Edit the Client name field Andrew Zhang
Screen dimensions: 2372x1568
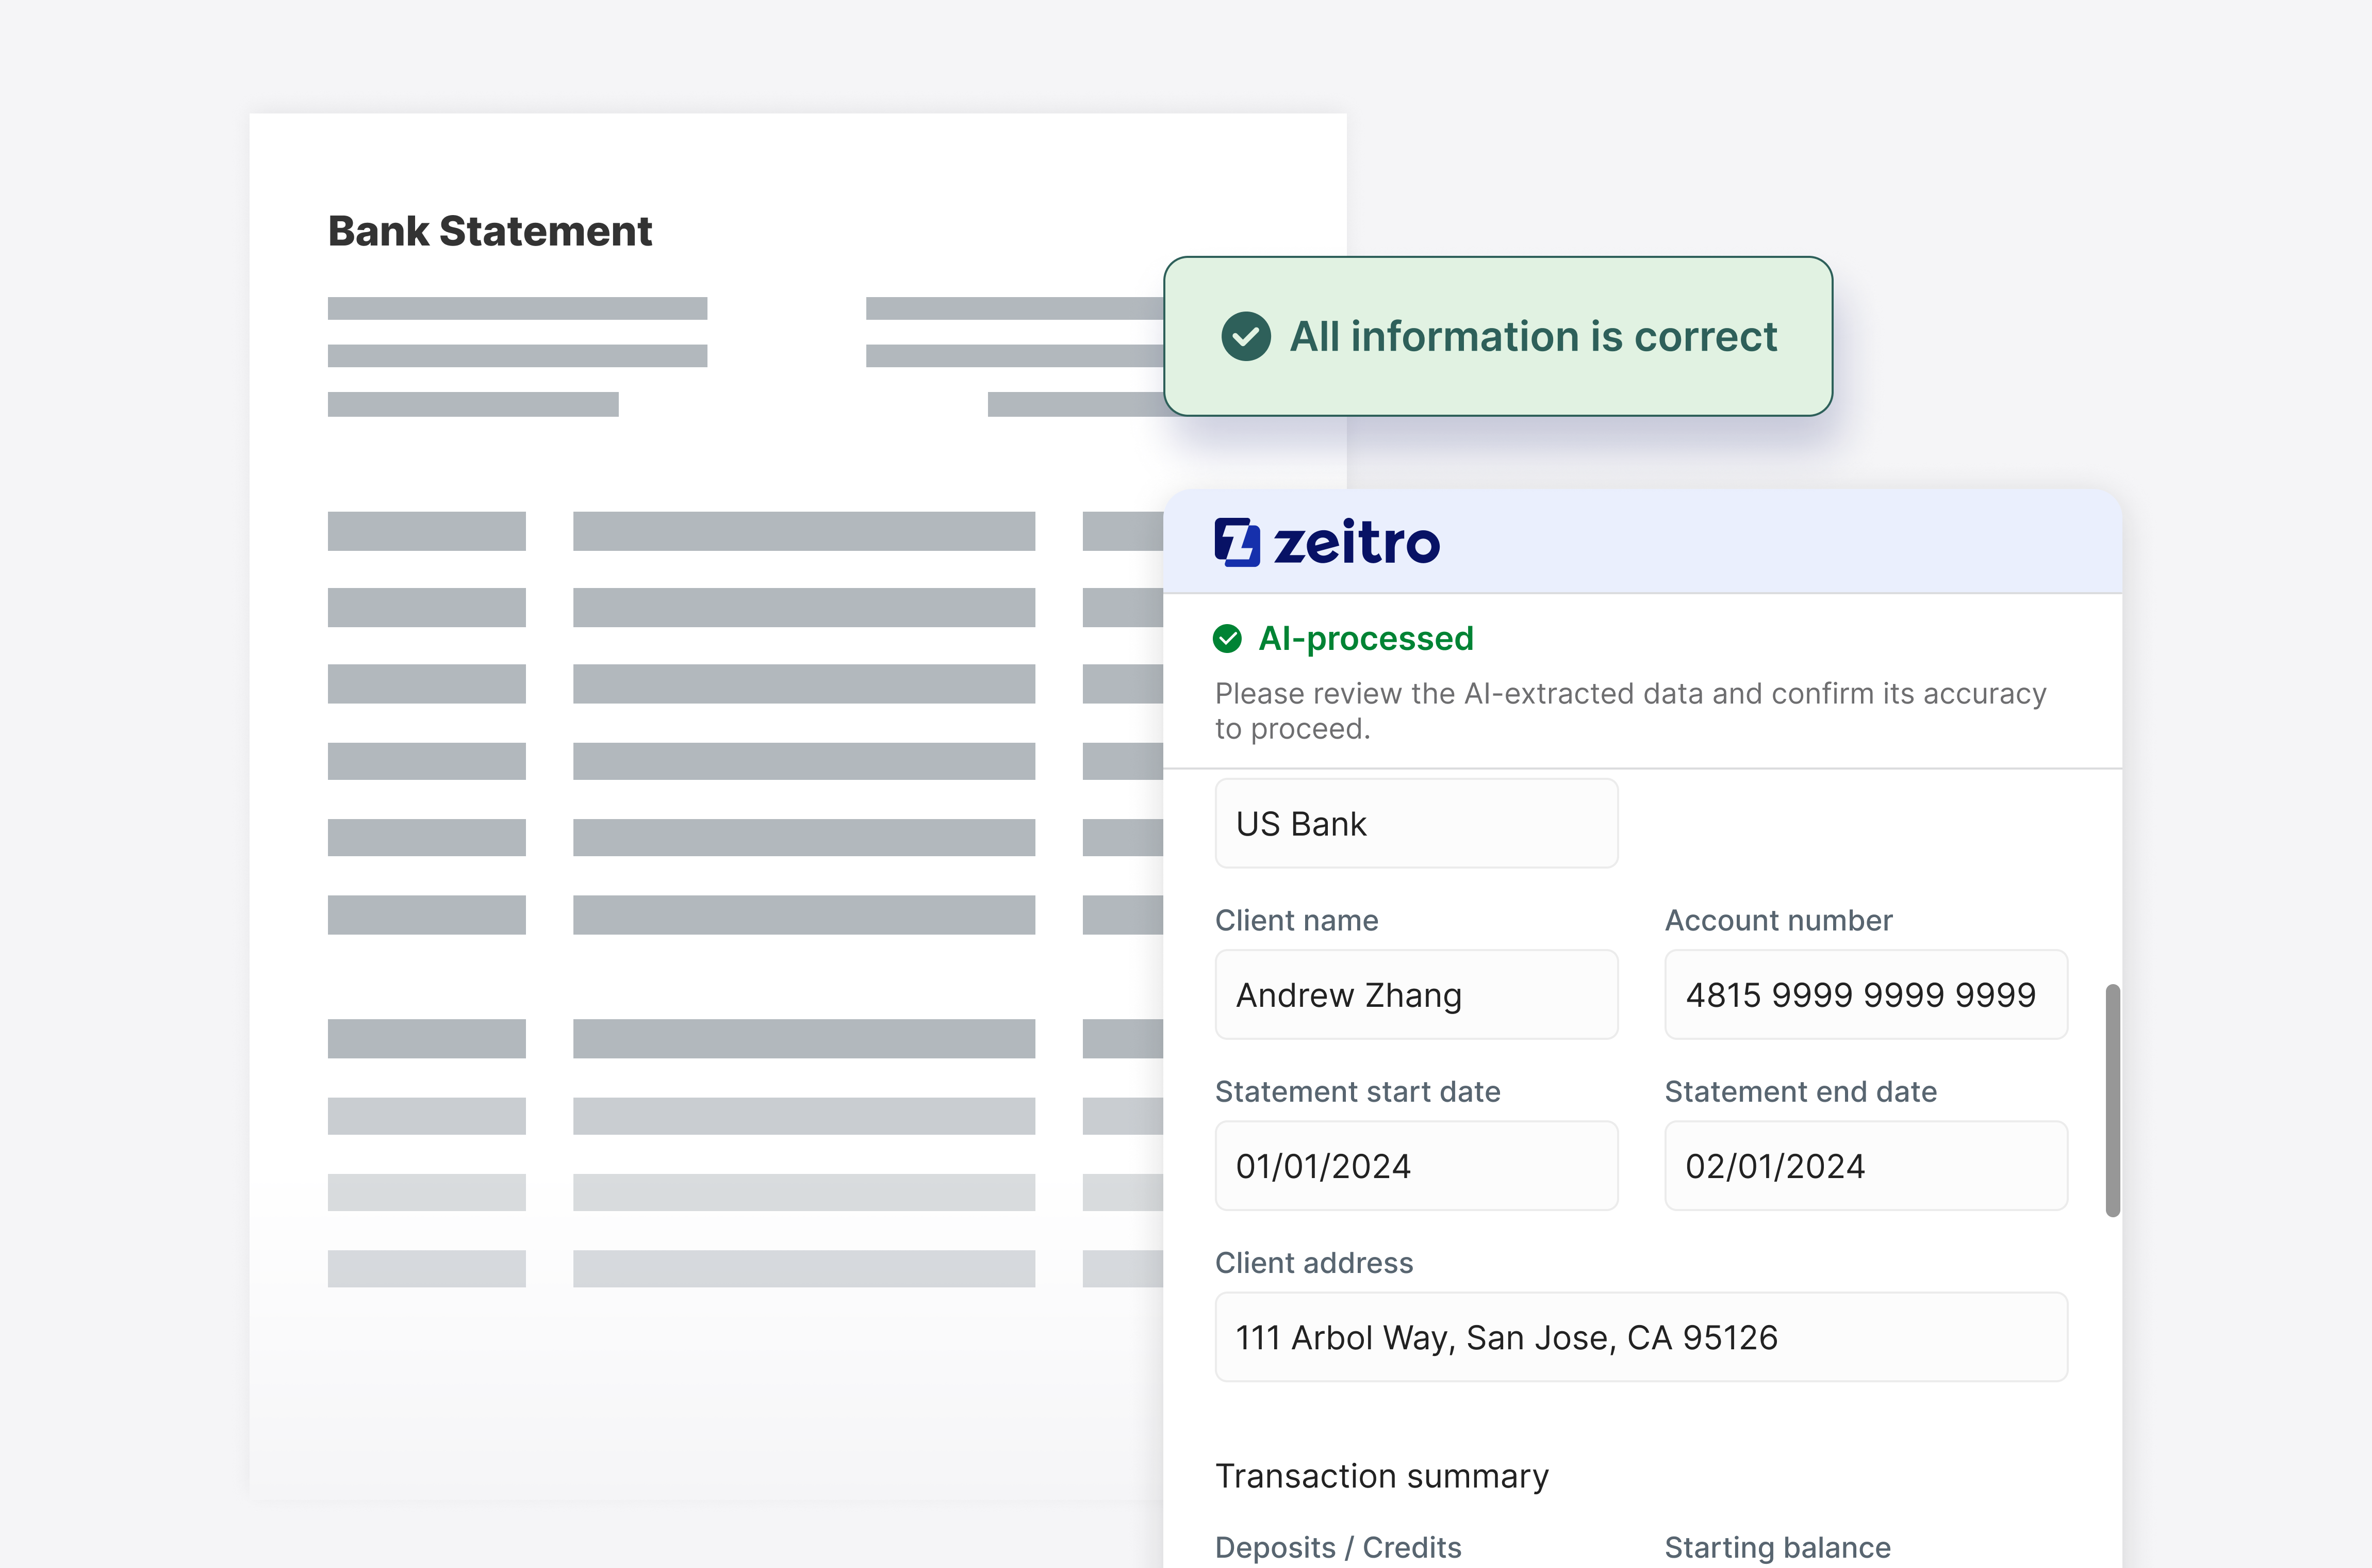pyautogui.click(x=1415, y=994)
